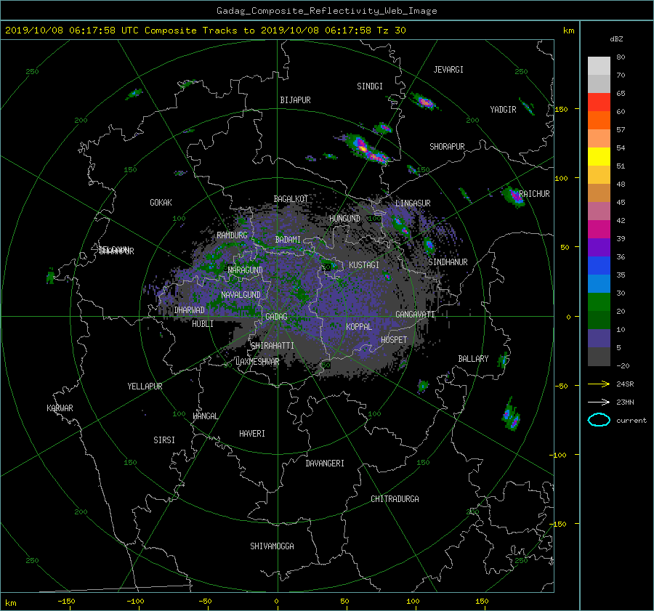Click the HUNGUND label

click(x=344, y=219)
